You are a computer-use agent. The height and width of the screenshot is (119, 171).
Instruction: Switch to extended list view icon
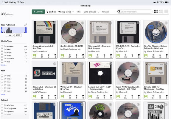pos(161,12)
